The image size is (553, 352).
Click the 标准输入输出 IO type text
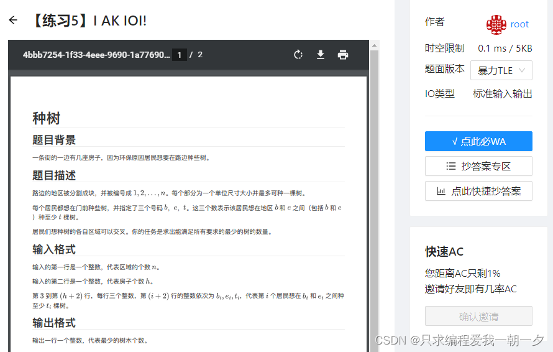[x=502, y=94]
